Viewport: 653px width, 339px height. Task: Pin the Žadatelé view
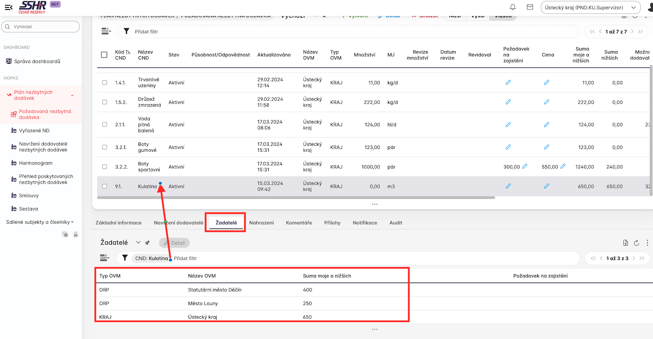[x=147, y=243]
